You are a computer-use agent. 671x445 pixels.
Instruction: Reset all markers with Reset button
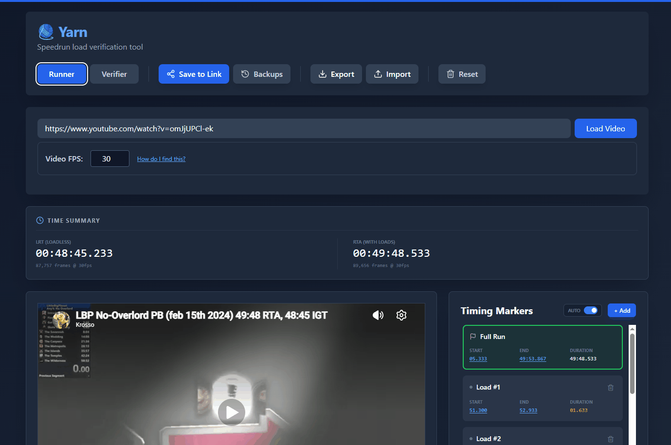point(462,74)
